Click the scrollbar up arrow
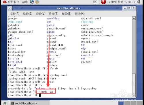 pyautogui.click(x=134, y=18)
